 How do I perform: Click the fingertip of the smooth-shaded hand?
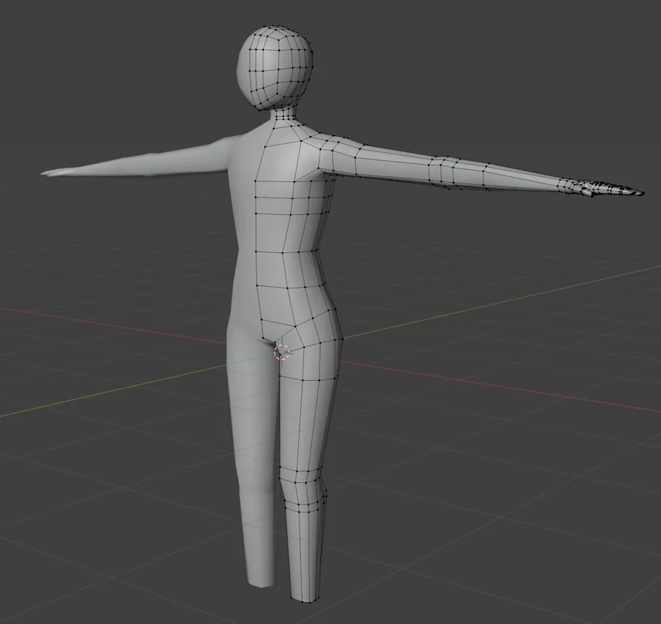[x=44, y=173]
